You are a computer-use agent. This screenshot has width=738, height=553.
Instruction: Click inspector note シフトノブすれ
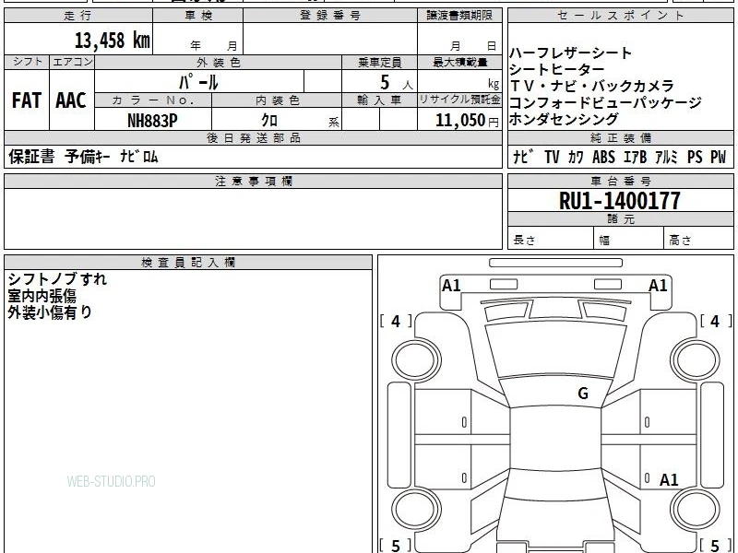(x=57, y=279)
